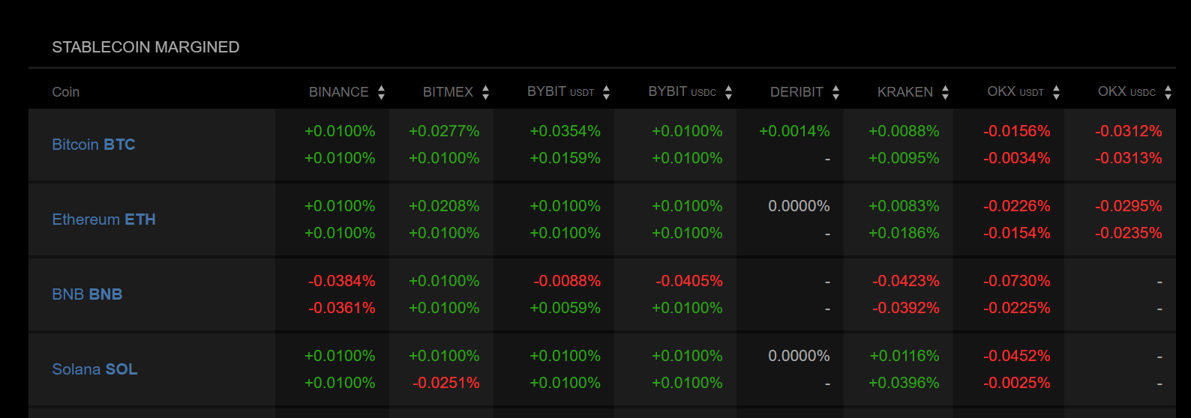This screenshot has height=418, width=1191.
Task: Click the Coin column header
Action: coord(66,92)
